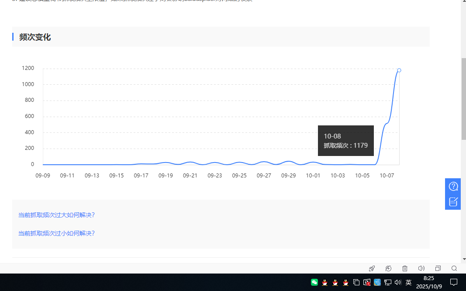Click the rocket accelerator icon in status bar

[372, 268]
